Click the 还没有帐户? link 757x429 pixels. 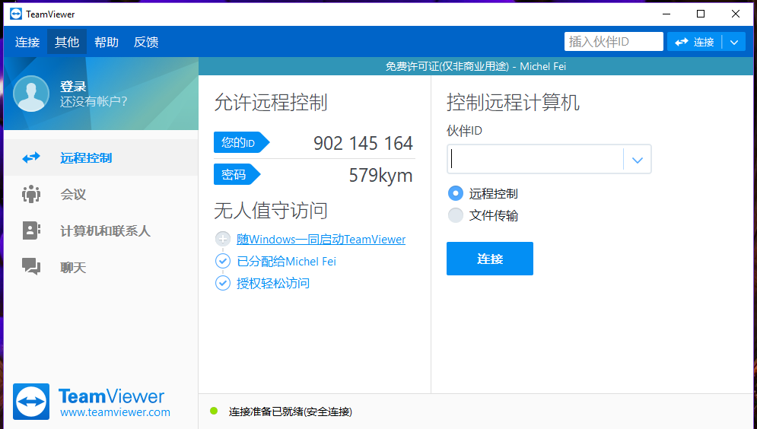pyautogui.click(x=93, y=102)
